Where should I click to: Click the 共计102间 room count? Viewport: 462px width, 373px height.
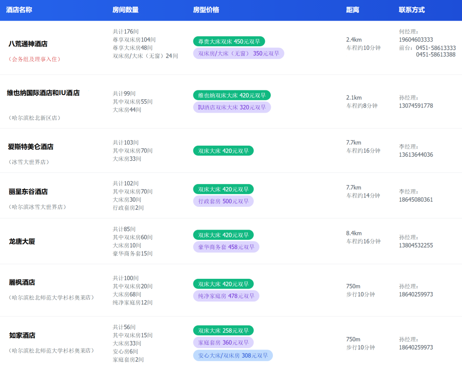tap(125, 183)
